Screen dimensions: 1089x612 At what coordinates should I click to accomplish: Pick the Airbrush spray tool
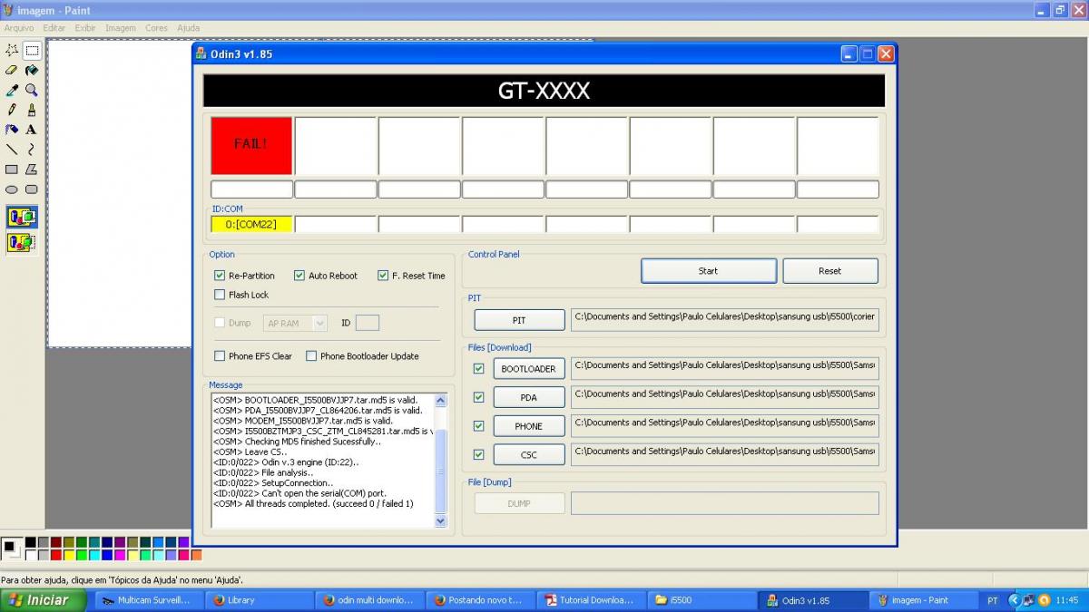click(x=12, y=130)
